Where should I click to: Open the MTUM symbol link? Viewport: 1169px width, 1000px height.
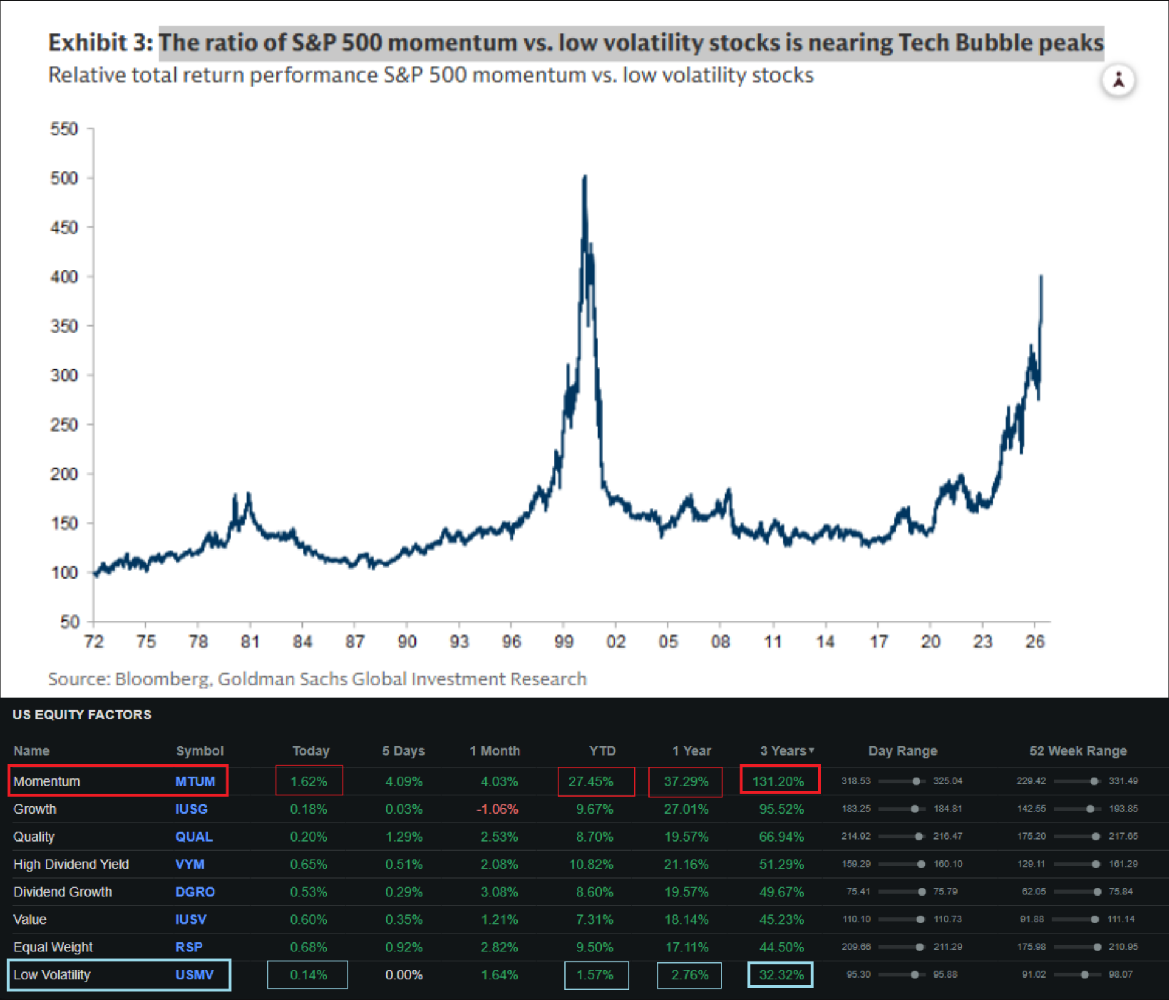[195, 781]
